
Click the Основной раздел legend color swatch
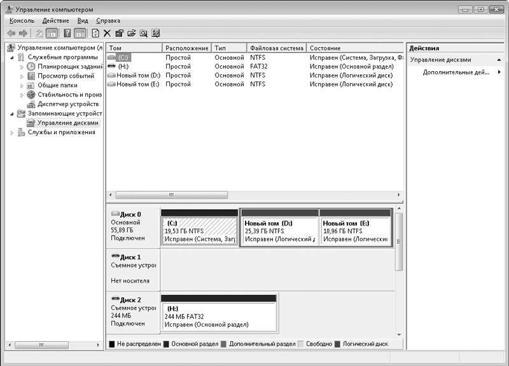click(166, 344)
